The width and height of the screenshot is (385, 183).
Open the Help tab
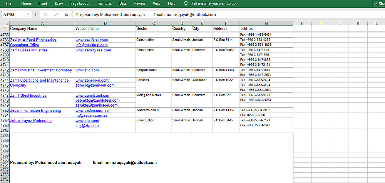[172, 3]
